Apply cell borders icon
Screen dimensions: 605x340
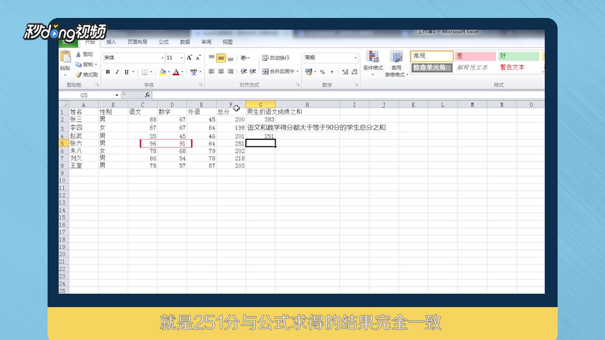pos(144,72)
